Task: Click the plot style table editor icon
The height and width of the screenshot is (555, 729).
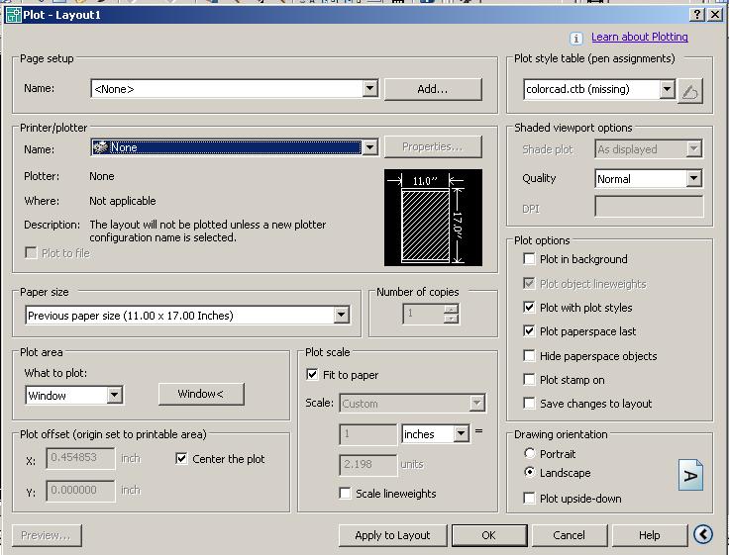Action: tap(690, 91)
